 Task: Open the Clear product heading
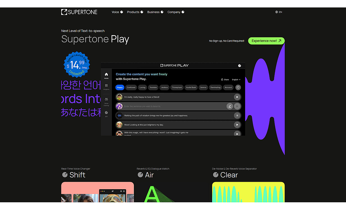[x=229, y=175]
